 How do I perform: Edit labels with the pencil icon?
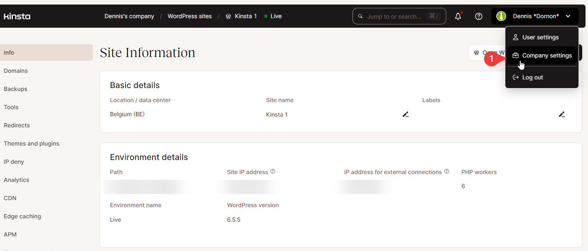point(562,114)
